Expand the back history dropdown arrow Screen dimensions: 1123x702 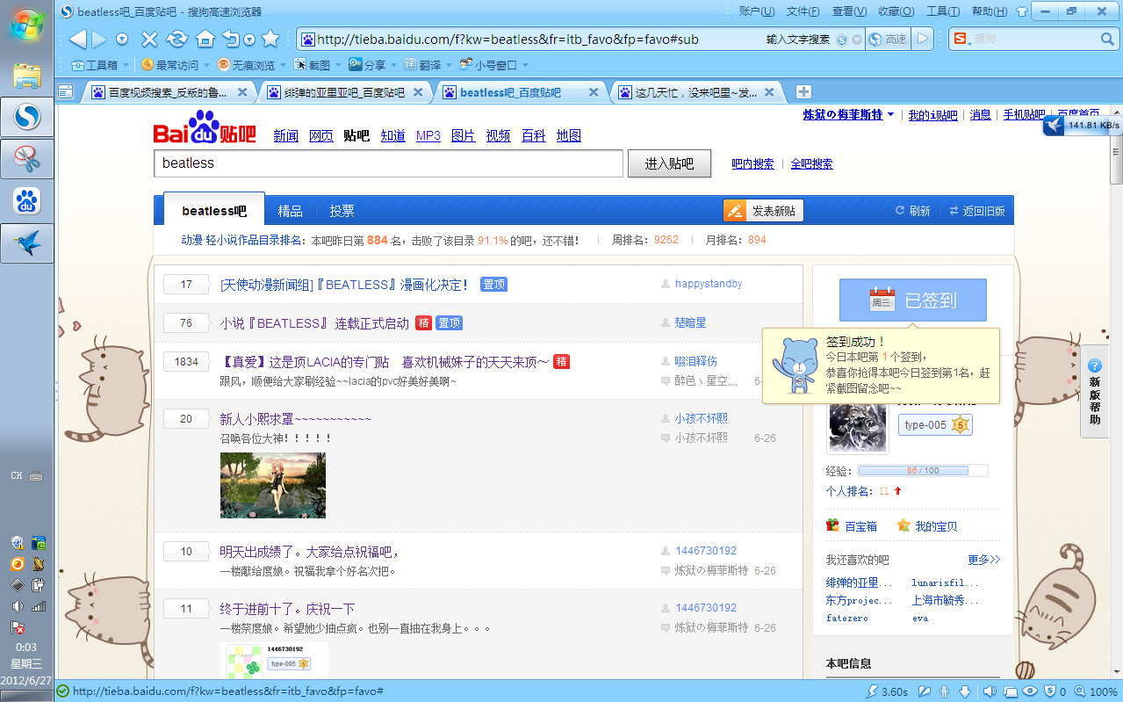pyautogui.click(x=122, y=40)
